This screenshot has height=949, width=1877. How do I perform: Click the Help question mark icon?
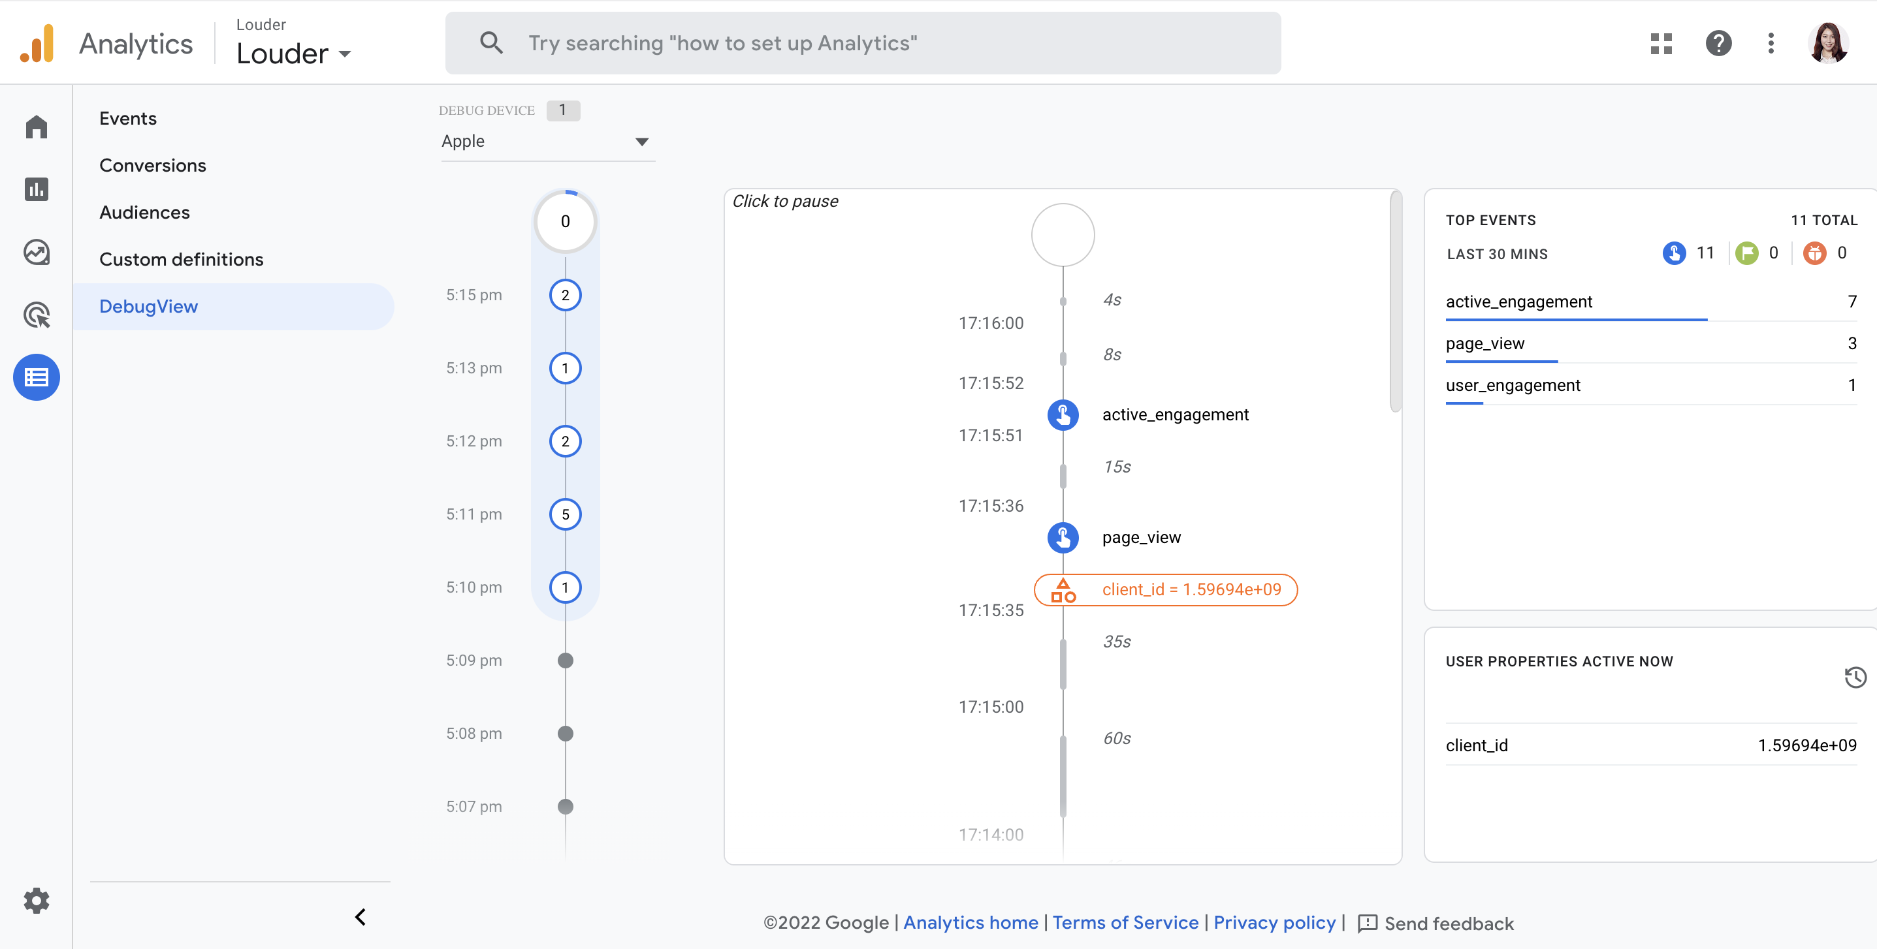click(1718, 44)
